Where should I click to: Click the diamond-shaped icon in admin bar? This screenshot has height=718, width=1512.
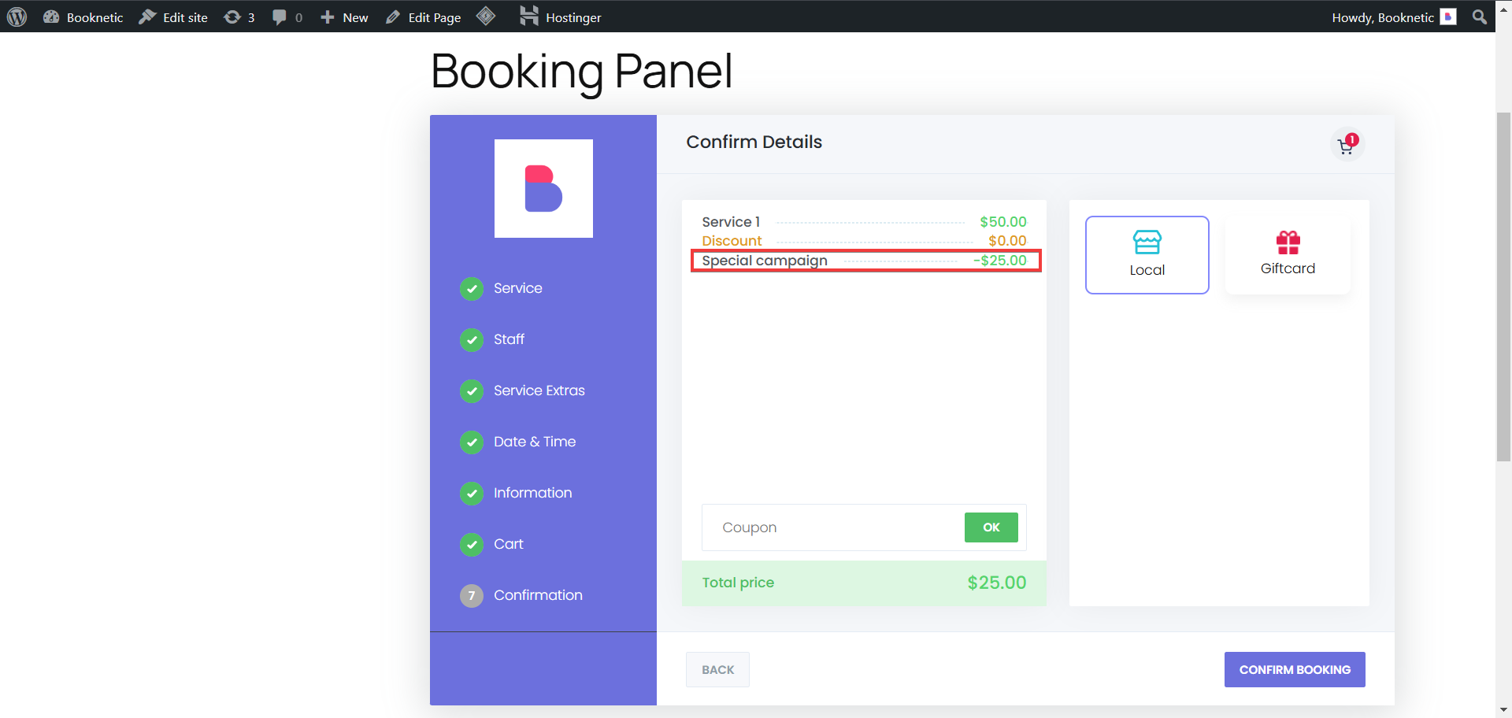tap(486, 17)
